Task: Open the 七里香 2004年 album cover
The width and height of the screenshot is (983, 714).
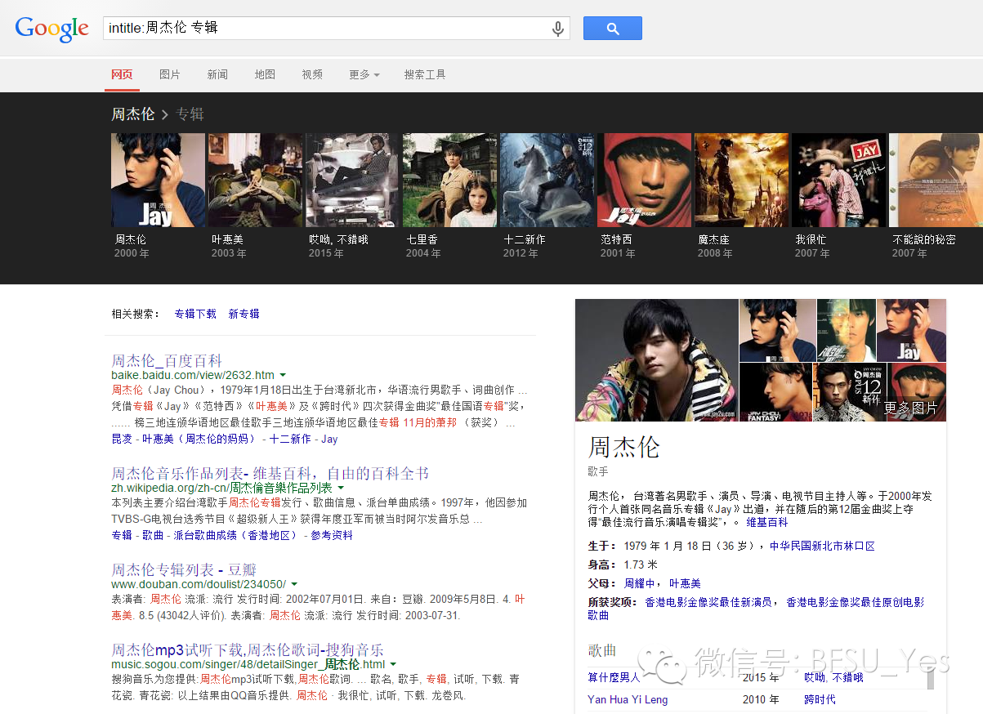Action: 449,181
